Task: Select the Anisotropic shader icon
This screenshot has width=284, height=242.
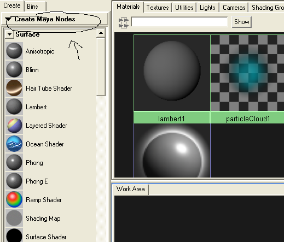Action: click(14, 51)
